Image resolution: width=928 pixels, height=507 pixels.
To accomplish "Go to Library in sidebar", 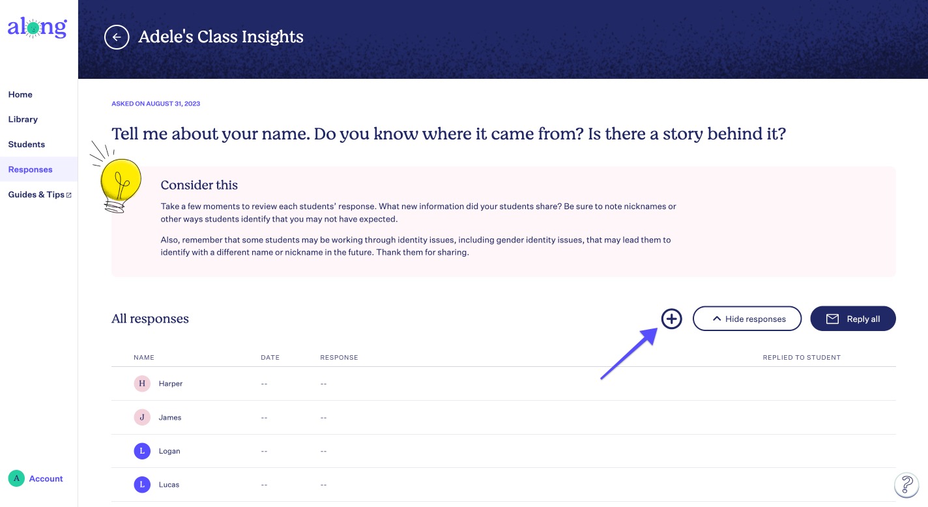I will pos(23,119).
